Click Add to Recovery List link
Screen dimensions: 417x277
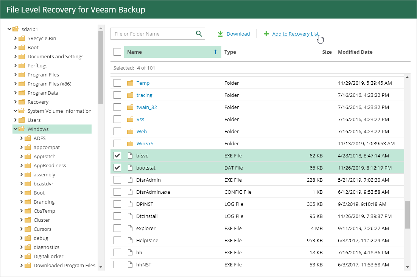tap(296, 34)
